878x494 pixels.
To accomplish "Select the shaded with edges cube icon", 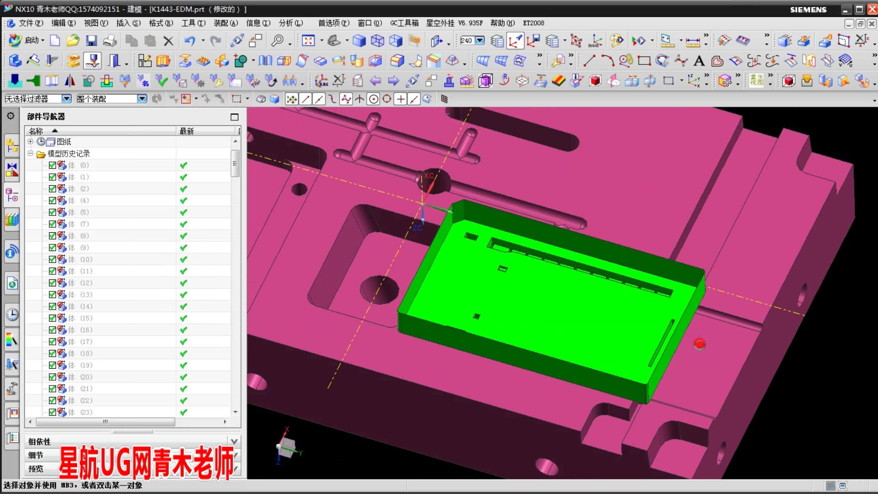I will (359, 41).
